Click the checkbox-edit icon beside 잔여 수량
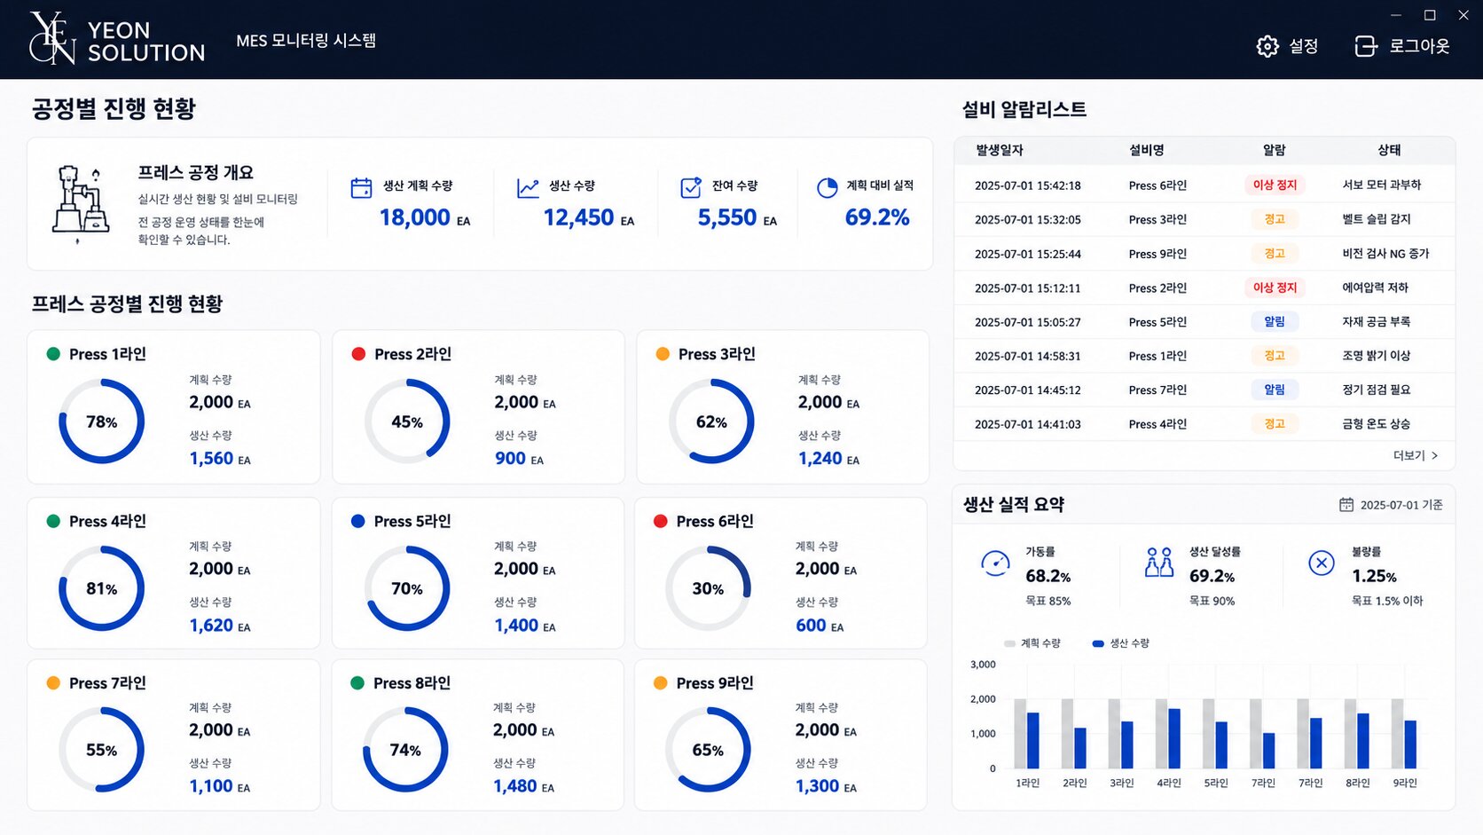Screen dimensions: 1483x835 (691, 187)
